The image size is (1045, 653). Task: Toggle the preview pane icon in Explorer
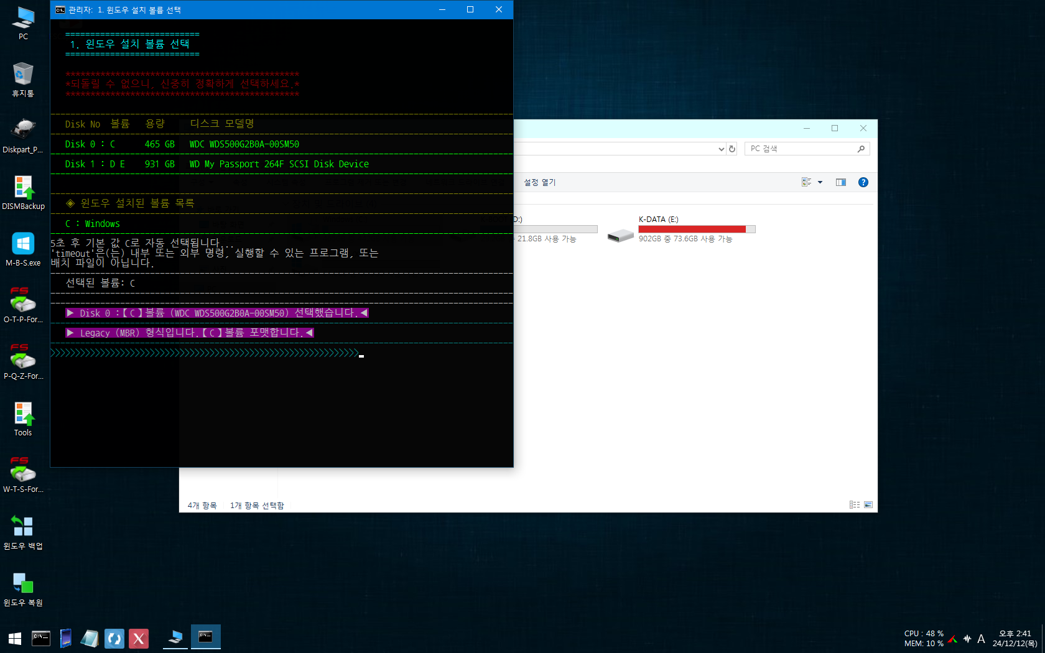[841, 182]
